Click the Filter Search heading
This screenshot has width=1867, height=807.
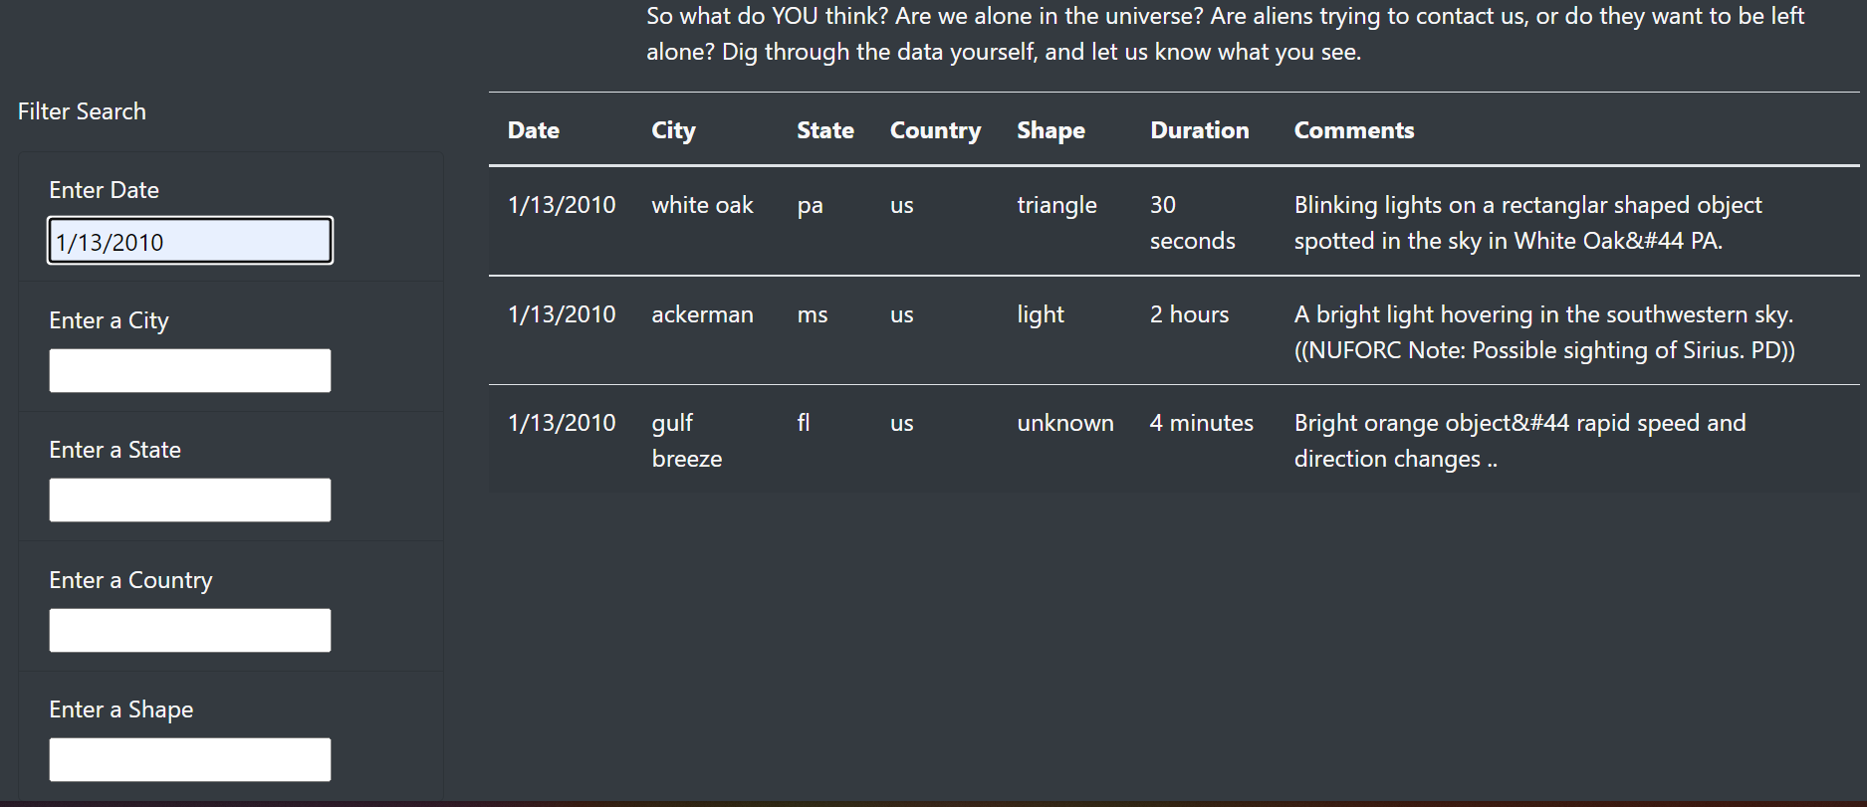tap(83, 111)
